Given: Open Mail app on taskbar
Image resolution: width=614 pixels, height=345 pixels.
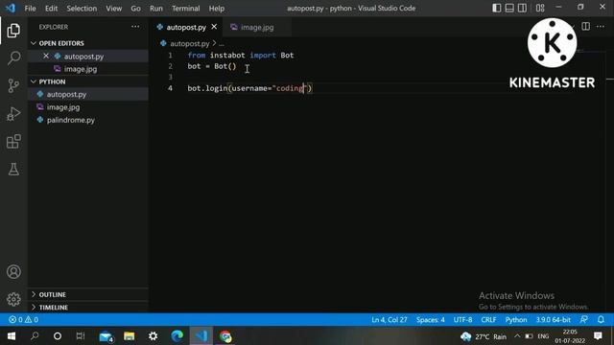Looking at the screenshot, I should [x=106, y=336].
